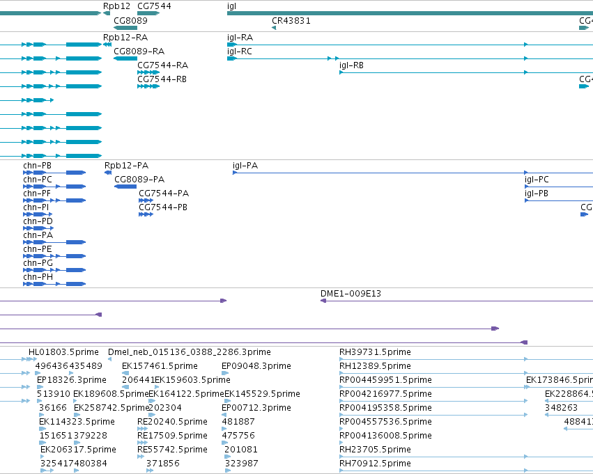Click the RE55742.5prime EST label
The width and height of the screenshot is (593, 474).
tap(172, 450)
